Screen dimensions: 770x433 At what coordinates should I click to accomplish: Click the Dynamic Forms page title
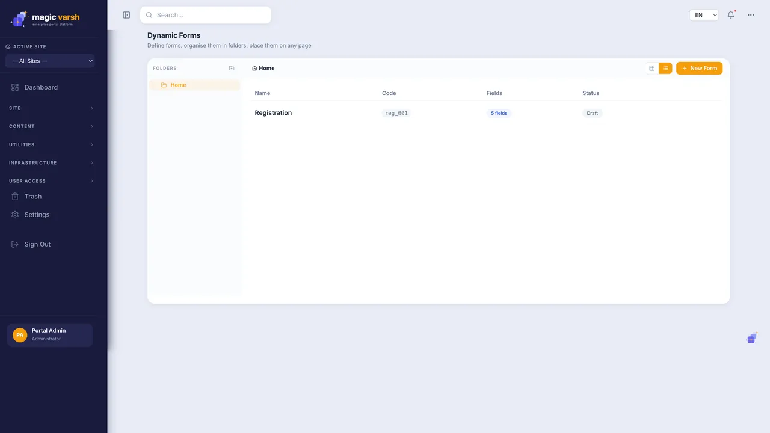[174, 35]
